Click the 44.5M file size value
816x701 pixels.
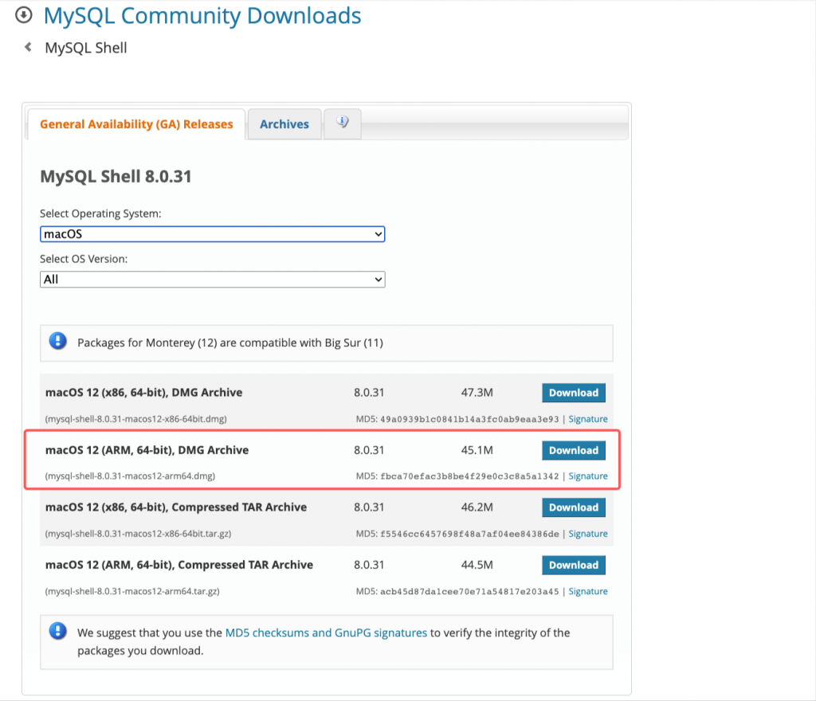(x=477, y=566)
